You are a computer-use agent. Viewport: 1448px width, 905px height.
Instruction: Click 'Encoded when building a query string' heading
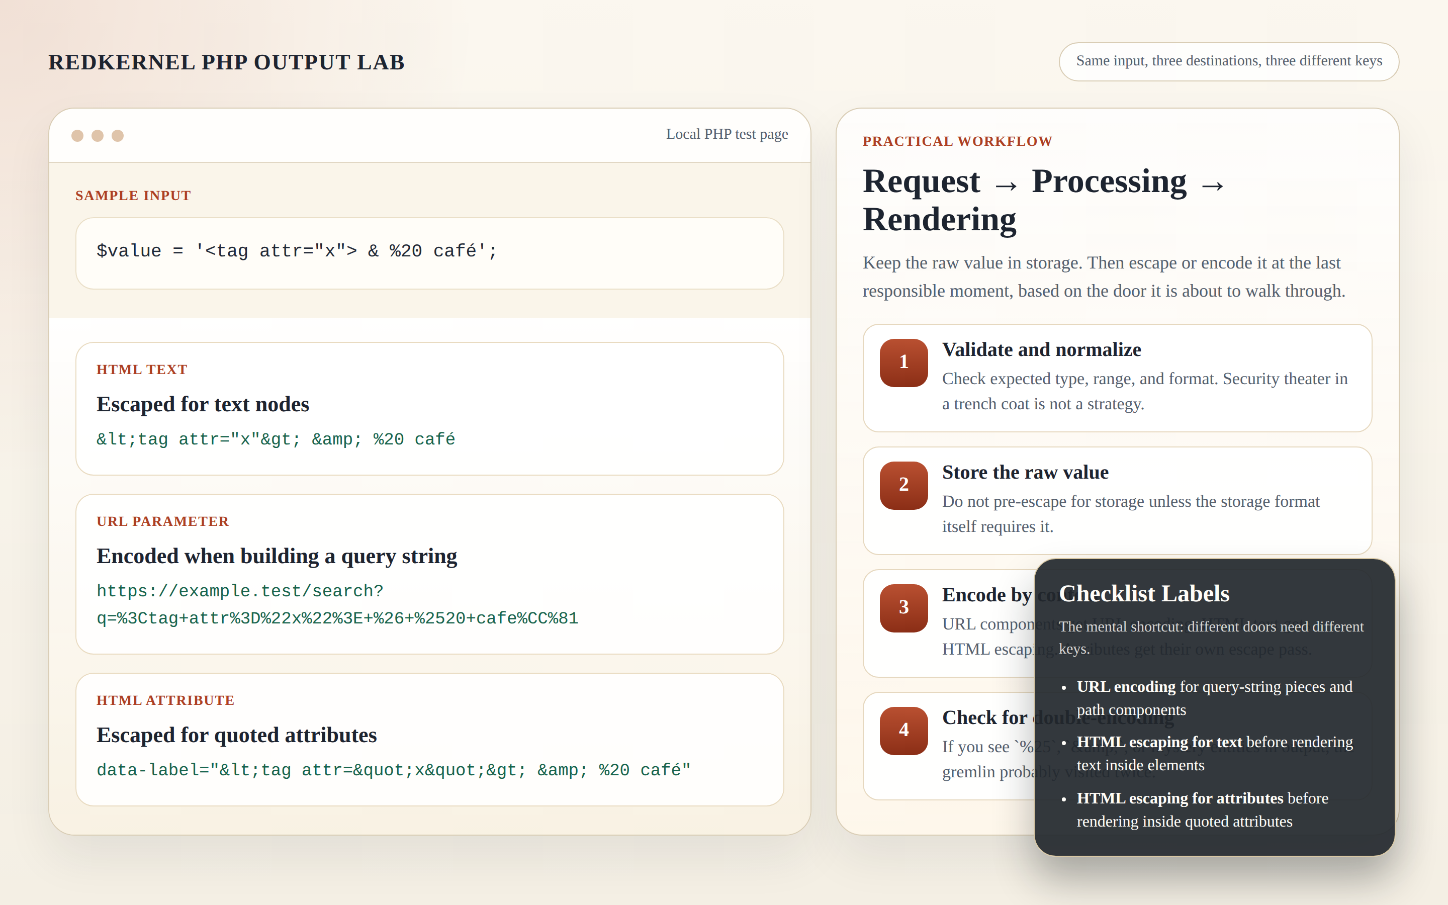(277, 556)
